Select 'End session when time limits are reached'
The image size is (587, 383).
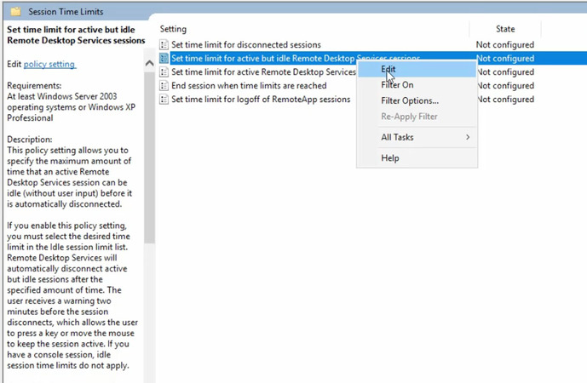click(248, 86)
